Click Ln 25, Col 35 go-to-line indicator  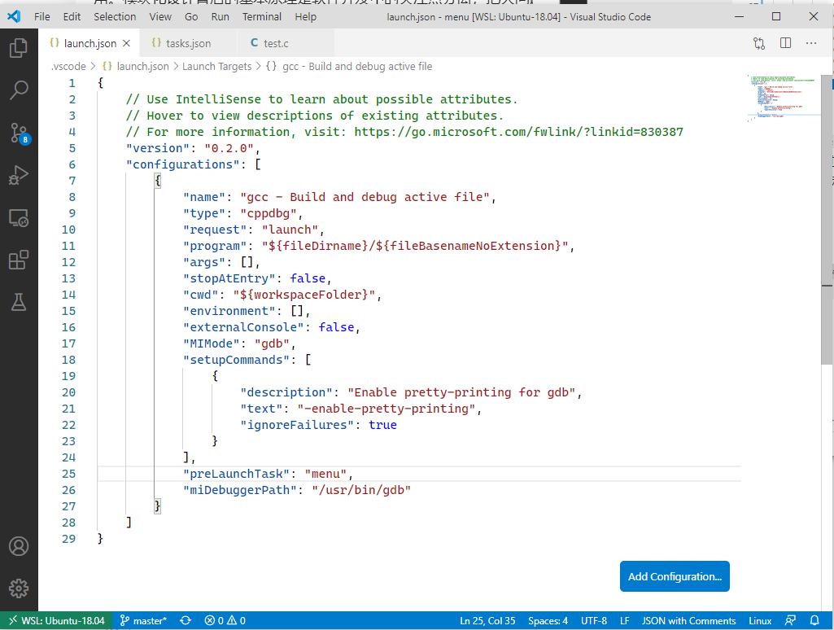[487, 620]
